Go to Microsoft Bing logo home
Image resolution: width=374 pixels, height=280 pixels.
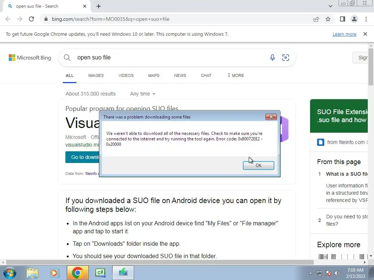pyautogui.click(x=30, y=58)
